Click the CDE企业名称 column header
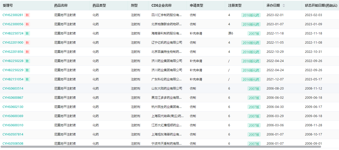 pos(161,6)
